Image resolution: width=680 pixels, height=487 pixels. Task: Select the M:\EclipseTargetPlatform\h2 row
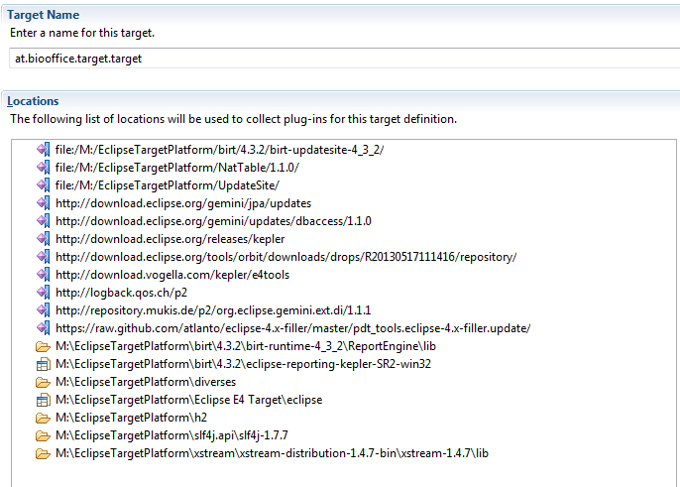[x=131, y=418]
